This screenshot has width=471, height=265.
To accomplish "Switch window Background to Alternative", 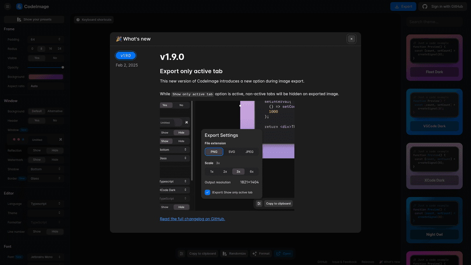I will click(55, 111).
